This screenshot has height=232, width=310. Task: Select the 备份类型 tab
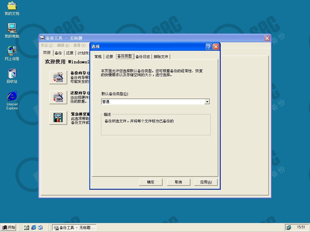click(x=124, y=56)
